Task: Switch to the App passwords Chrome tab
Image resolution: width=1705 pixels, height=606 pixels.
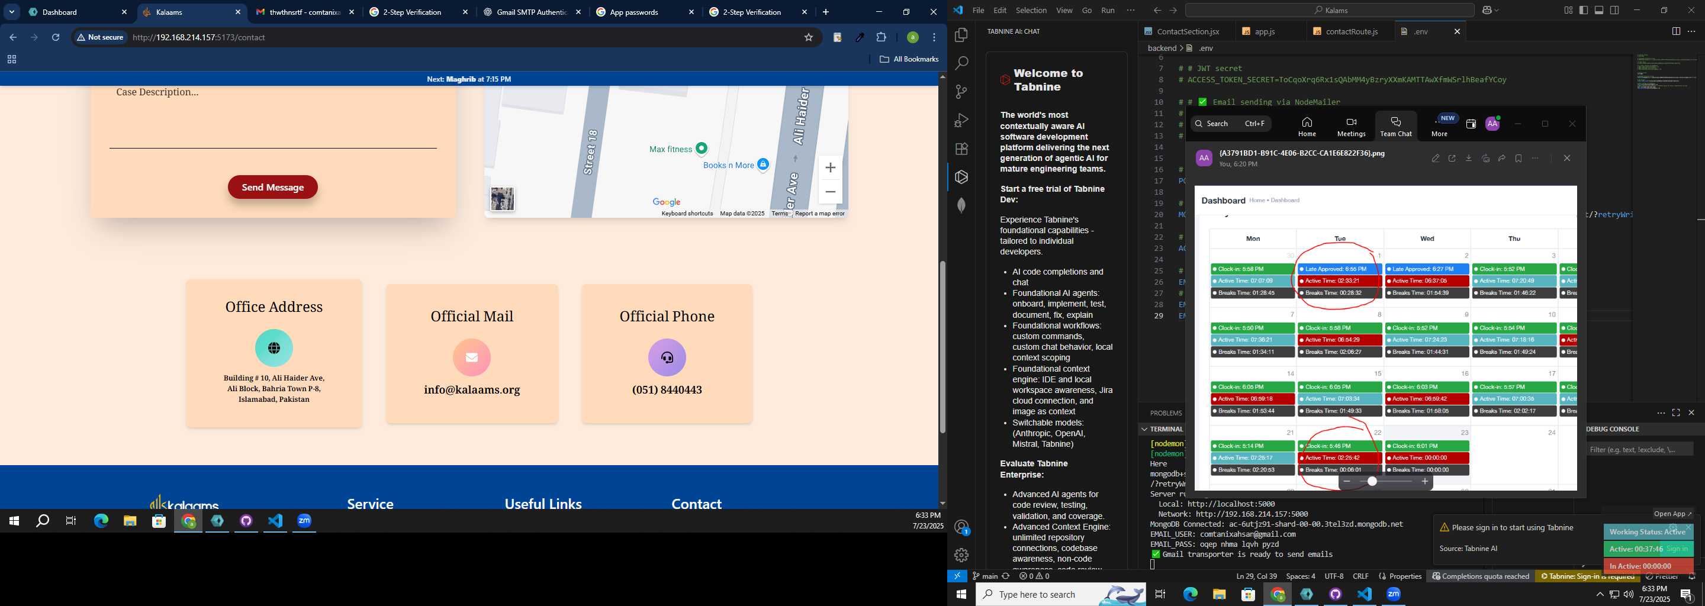Action: coord(645,12)
